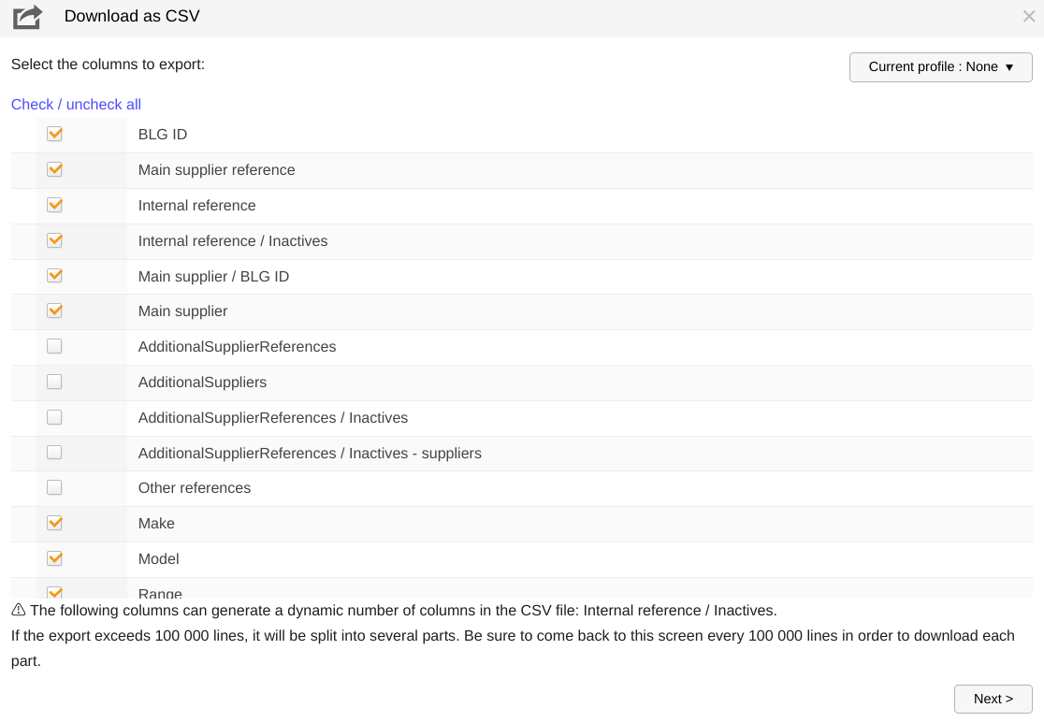The width and height of the screenshot is (1044, 722).
Task: Click the export share icon in header
Action: click(27, 17)
